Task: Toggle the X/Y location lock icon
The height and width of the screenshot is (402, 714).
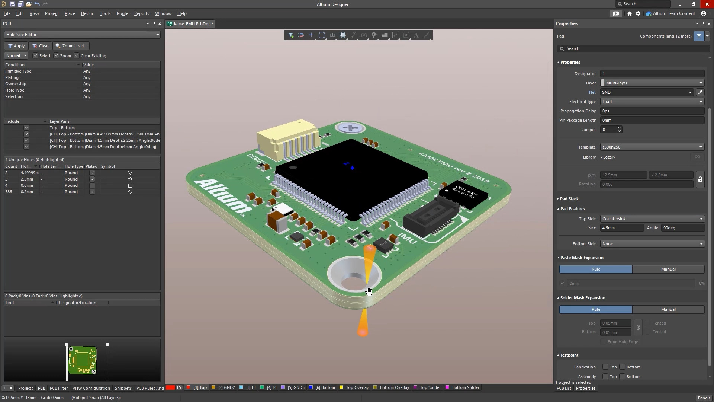Action: coord(700,179)
